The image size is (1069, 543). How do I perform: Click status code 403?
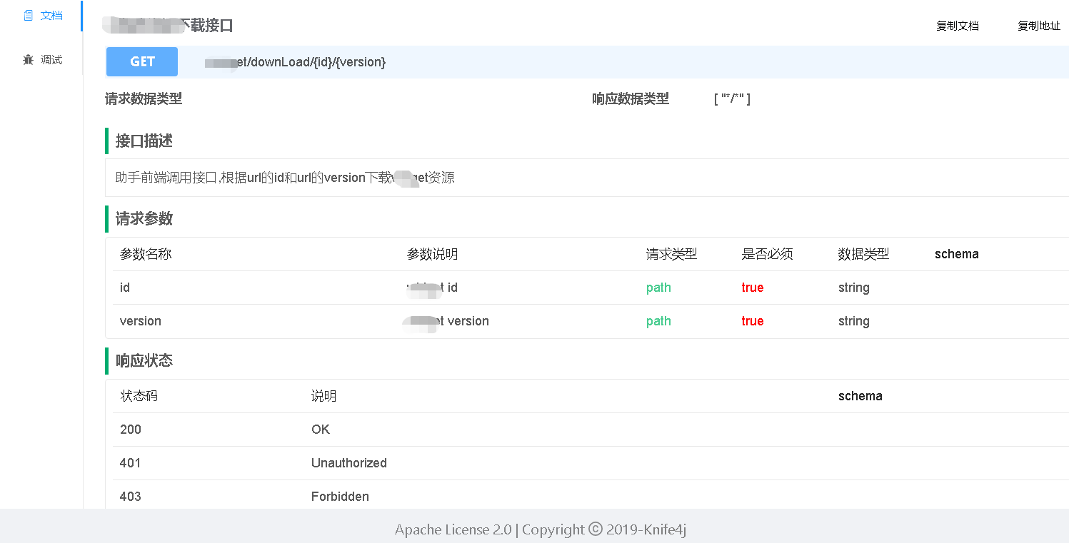pos(131,497)
